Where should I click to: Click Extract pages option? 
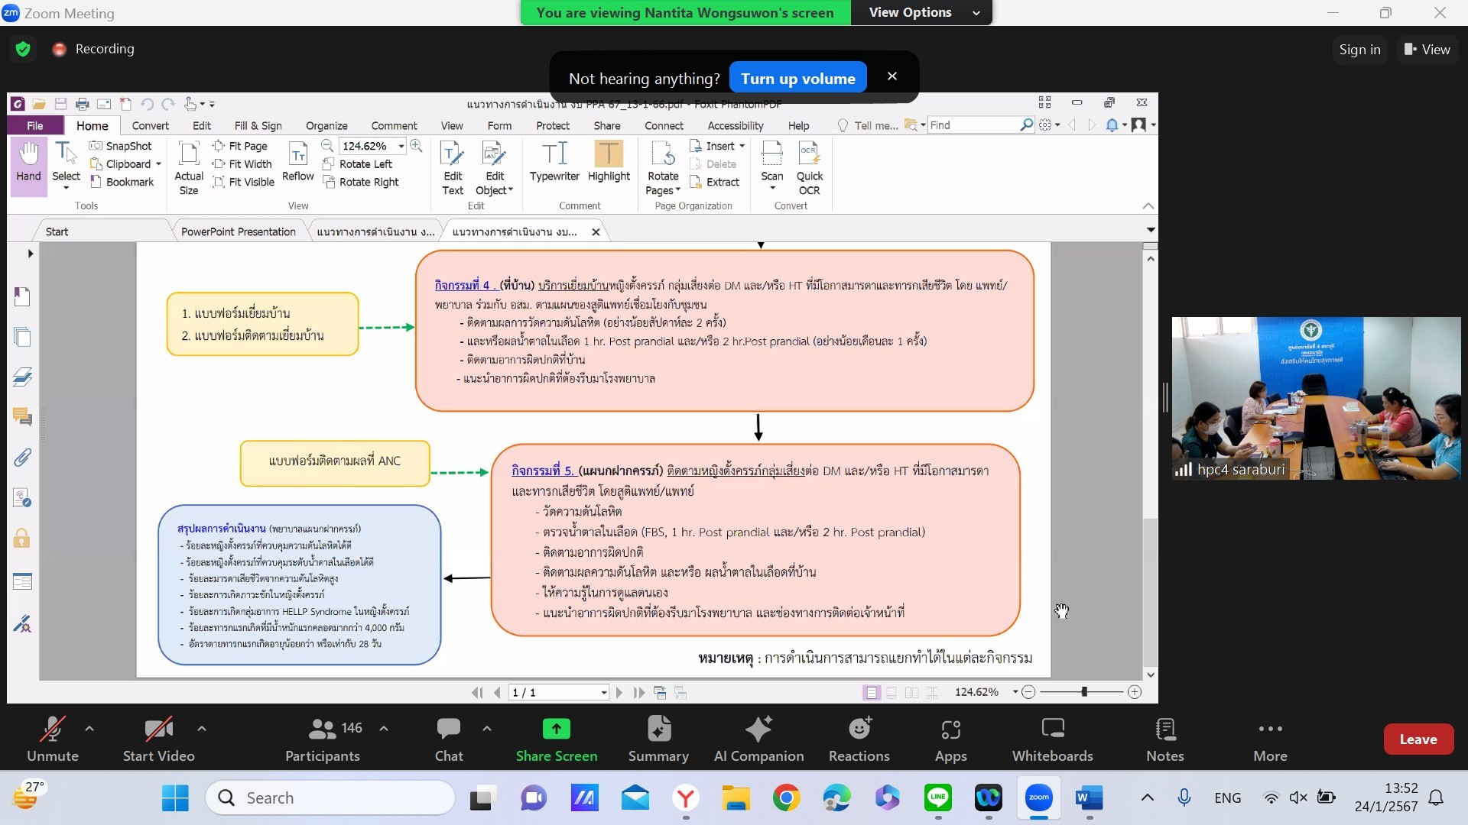pos(715,182)
